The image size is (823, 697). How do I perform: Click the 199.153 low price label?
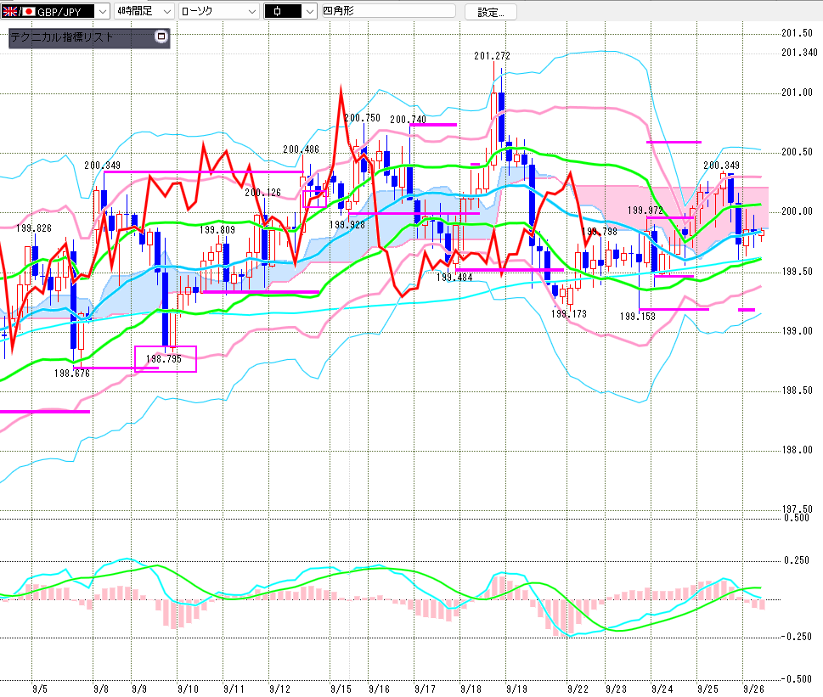(x=637, y=316)
